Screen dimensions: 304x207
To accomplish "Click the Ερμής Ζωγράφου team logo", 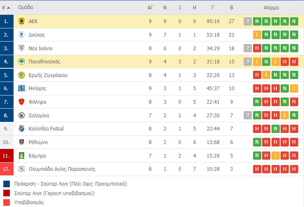I will 22,75.
